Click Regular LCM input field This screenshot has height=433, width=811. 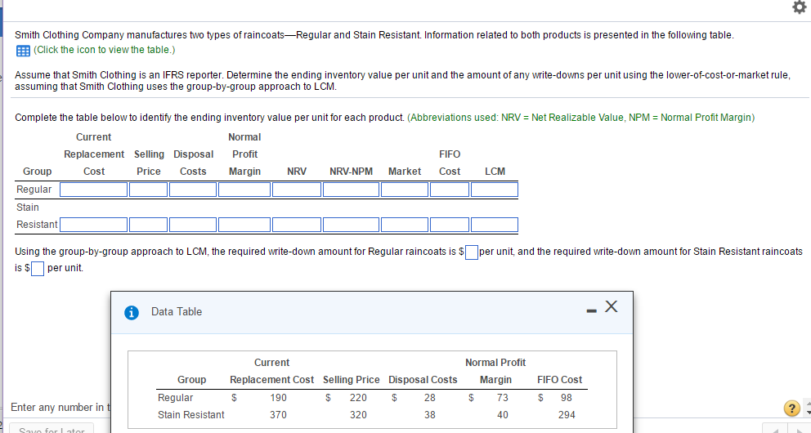point(495,190)
